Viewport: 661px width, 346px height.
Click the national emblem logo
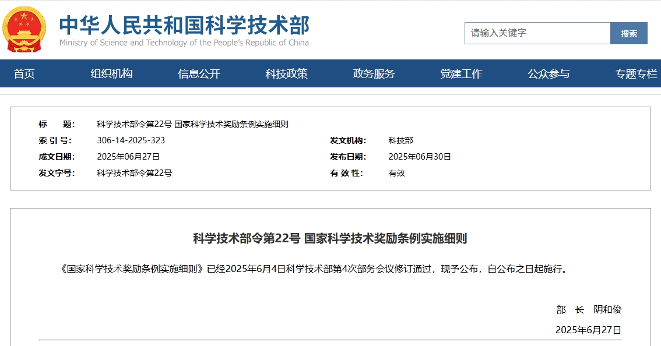(x=23, y=28)
